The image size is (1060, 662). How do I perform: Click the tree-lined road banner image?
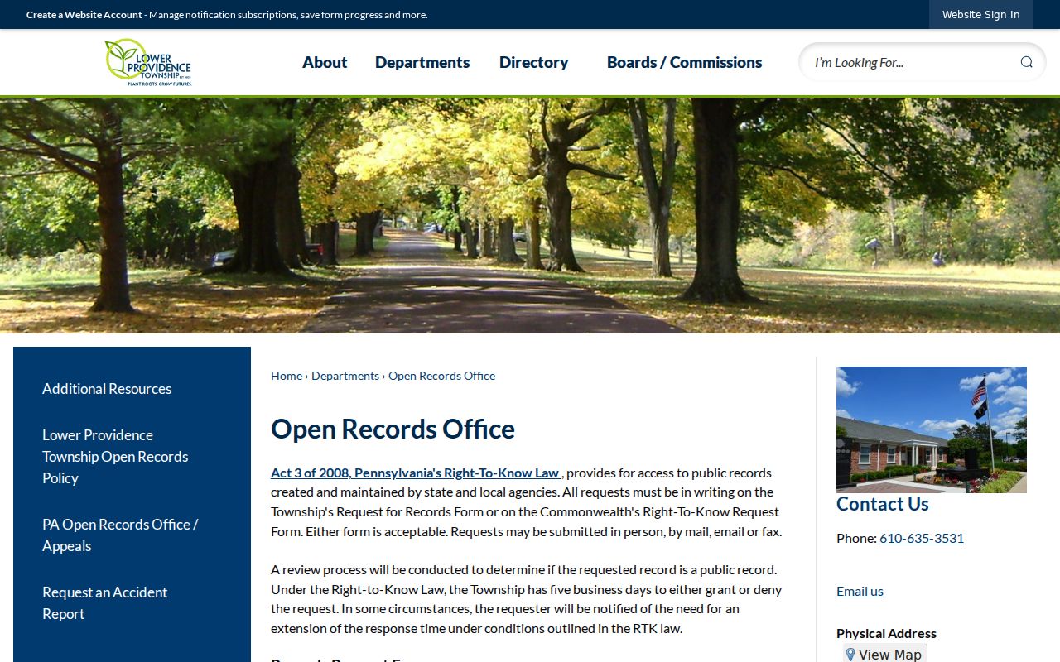point(530,216)
